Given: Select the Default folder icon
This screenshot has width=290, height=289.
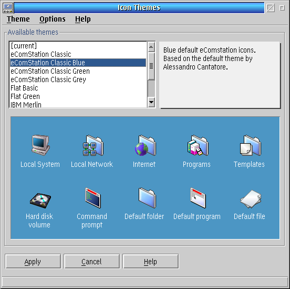Looking at the screenshot, I should coord(147,197).
